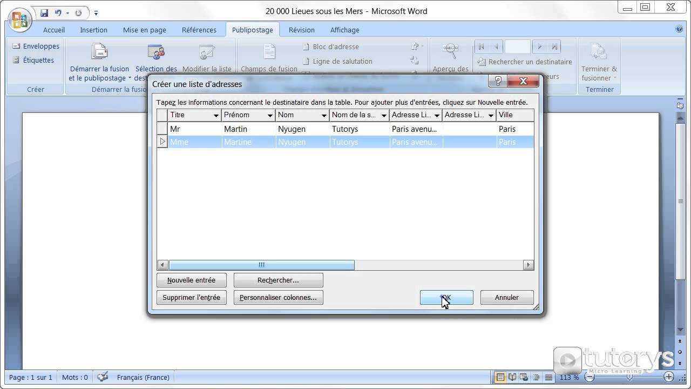This screenshot has height=389, width=691.
Task: Switch to Full Screen Reading view
Action: pos(512,377)
